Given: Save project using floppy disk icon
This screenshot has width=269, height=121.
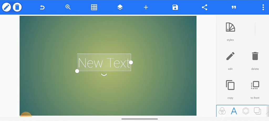Looking at the screenshot, I should 175,7.
